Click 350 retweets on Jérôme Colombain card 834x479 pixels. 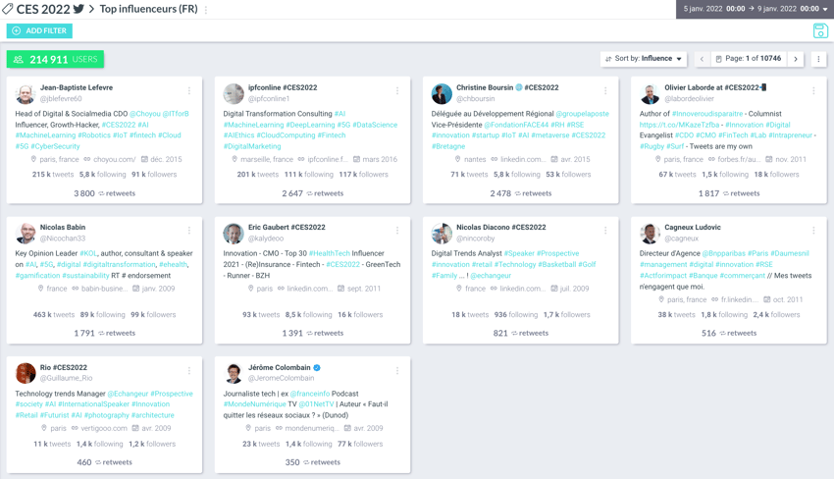click(x=313, y=462)
